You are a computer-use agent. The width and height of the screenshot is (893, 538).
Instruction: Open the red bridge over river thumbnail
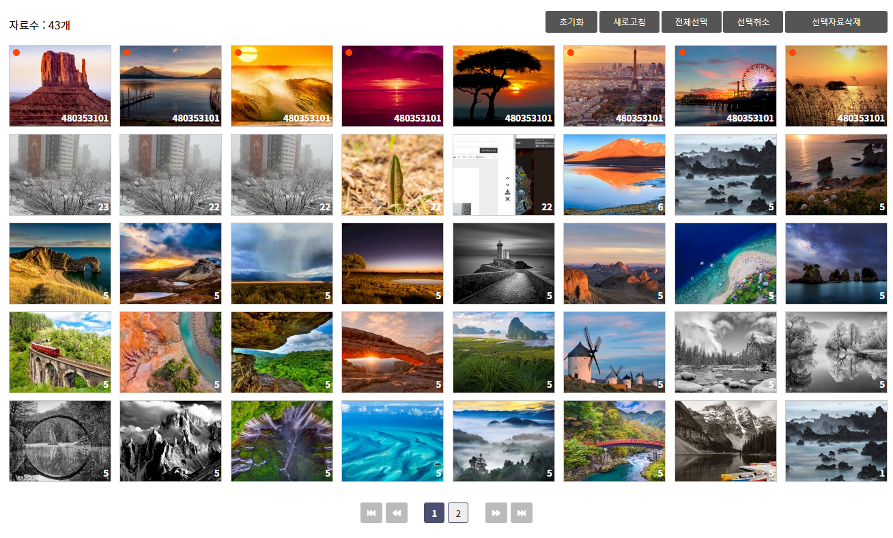tap(614, 441)
